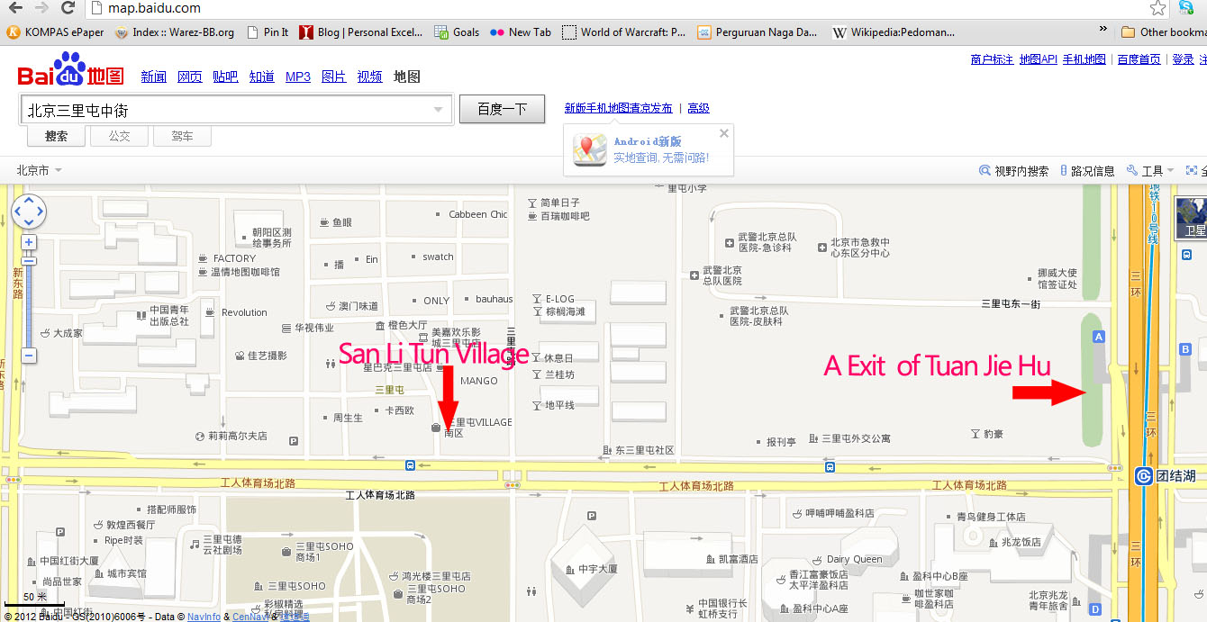Click the hospital icon for 武警北京总队医院-急诊科

730,243
